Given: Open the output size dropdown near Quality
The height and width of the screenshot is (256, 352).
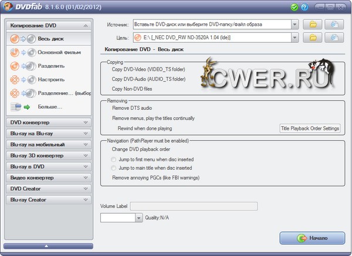Looking at the screenshot, I should click(x=138, y=218).
